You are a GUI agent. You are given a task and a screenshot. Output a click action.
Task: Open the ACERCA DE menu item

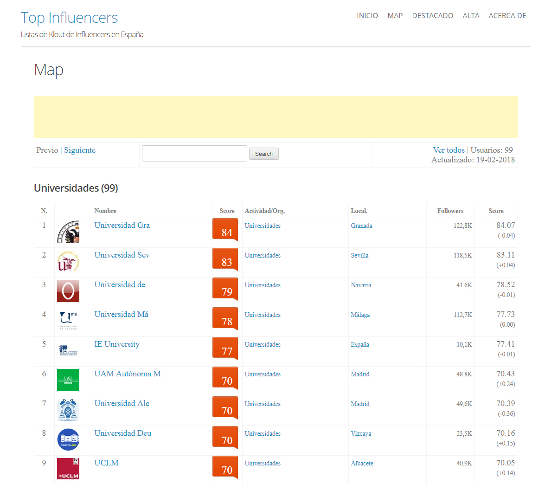[507, 16]
